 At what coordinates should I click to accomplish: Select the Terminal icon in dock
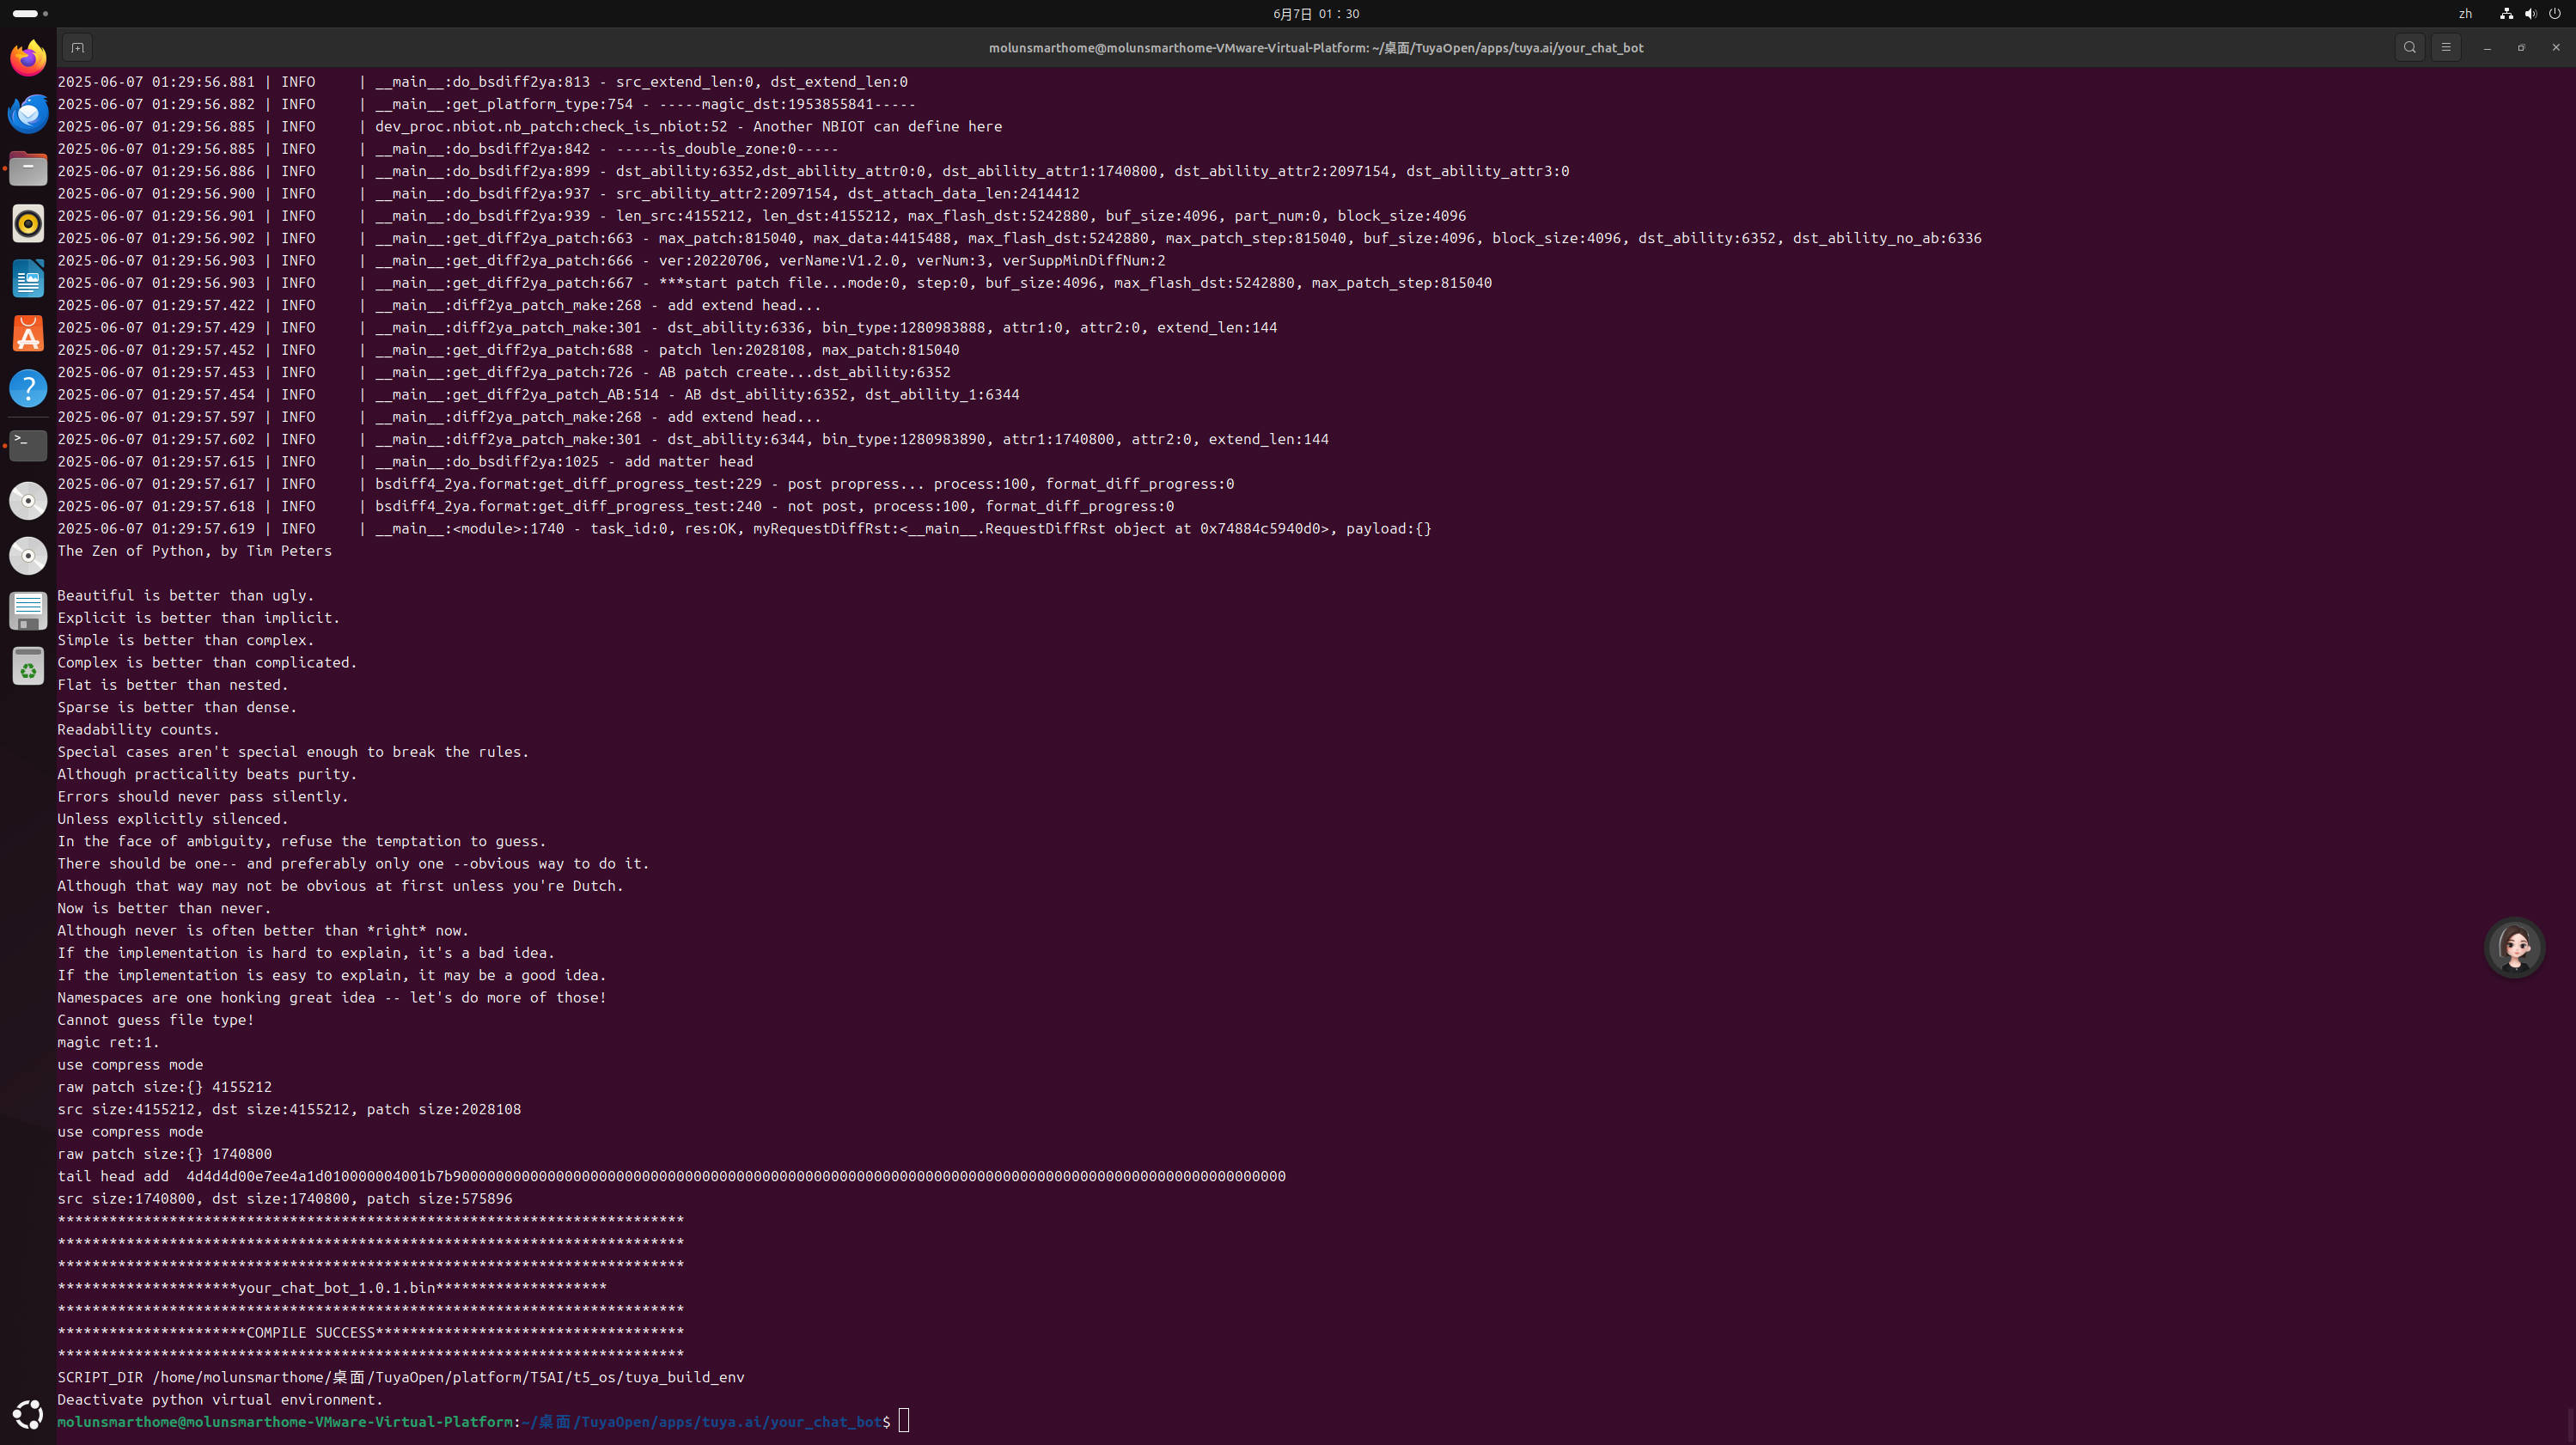click(28, 444)
